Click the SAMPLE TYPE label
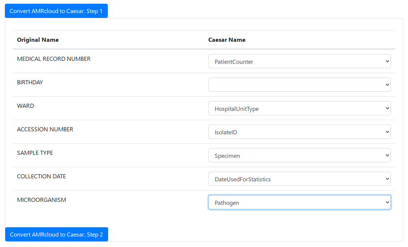 (x=35, y=153)
